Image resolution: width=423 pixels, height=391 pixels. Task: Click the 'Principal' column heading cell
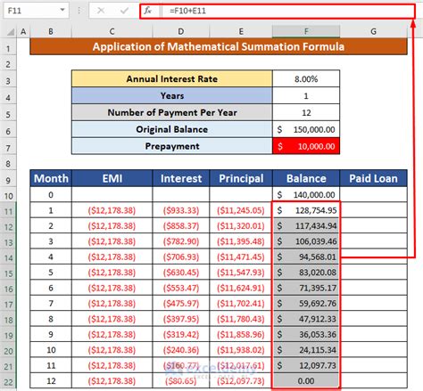coord(241,178)
